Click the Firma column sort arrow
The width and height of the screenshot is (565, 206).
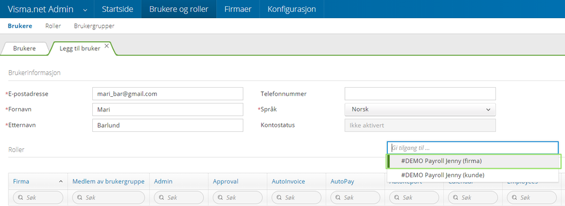pyautogui.click(x=61, y=182)
